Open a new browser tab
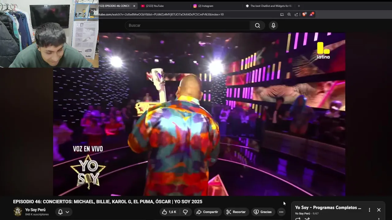This screenshot has height=220, width=392. pyautogui.click(x=299, y=6)
